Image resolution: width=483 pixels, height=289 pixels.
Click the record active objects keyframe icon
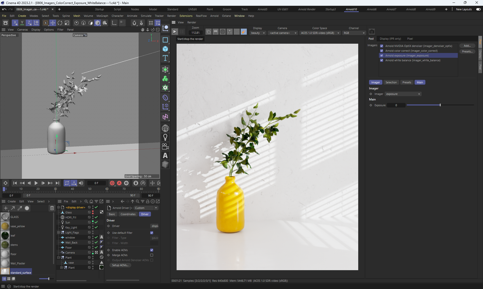112,183
